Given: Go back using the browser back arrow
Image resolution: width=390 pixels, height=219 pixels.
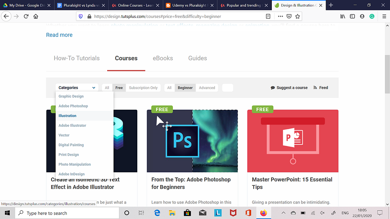Looking at the screenshot, I should (x=6, y=16).
